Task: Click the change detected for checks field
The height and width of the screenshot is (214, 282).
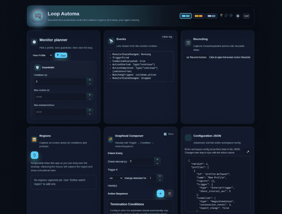Action: pyautogui.click(x=152, y=178)
